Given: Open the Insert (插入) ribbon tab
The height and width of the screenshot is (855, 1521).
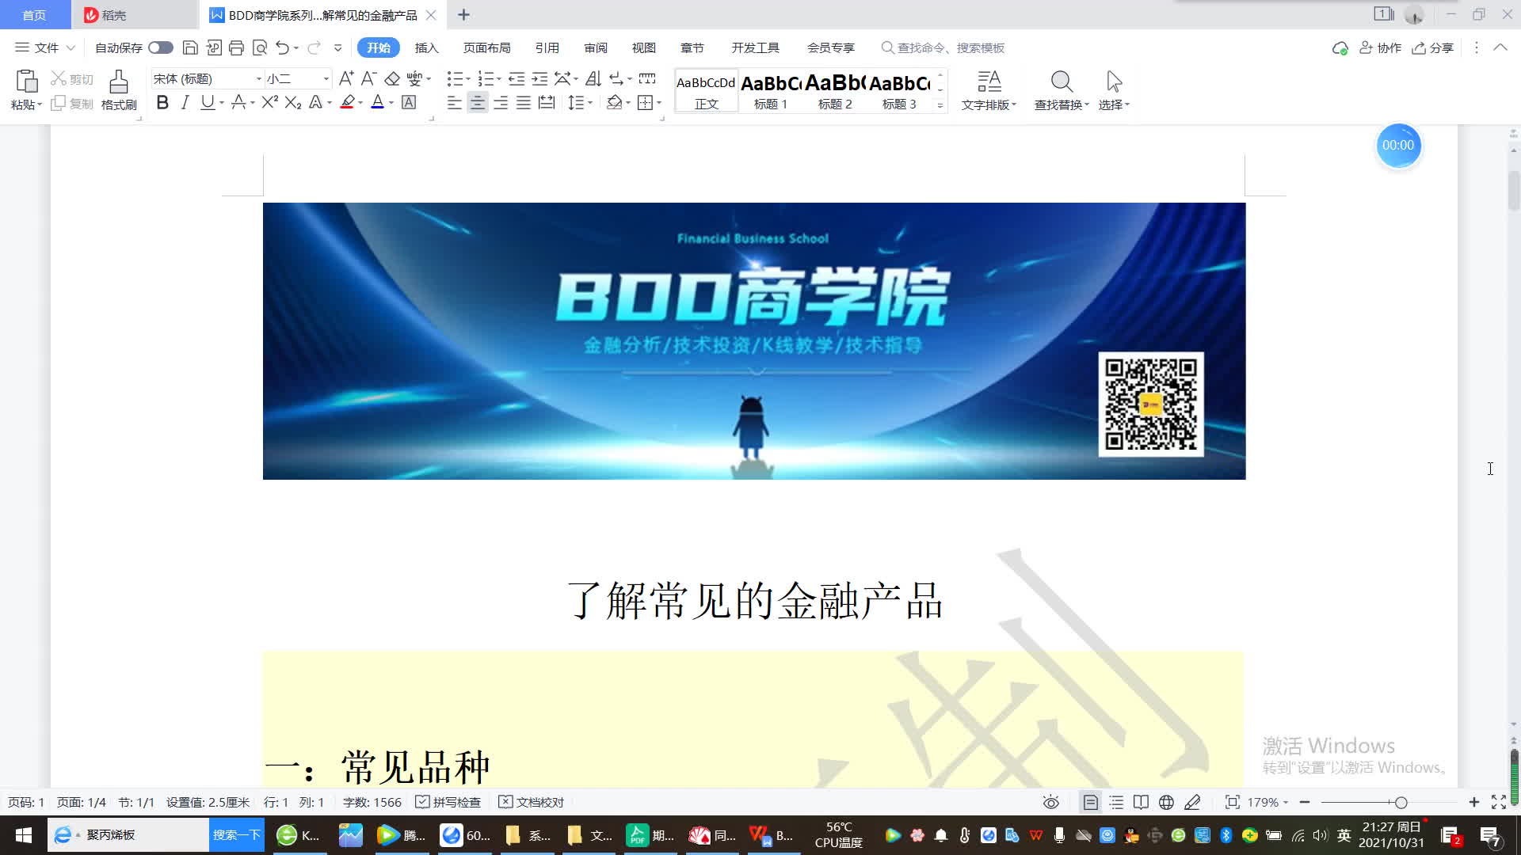Looking at the screenshot, I should click(426, 47).
